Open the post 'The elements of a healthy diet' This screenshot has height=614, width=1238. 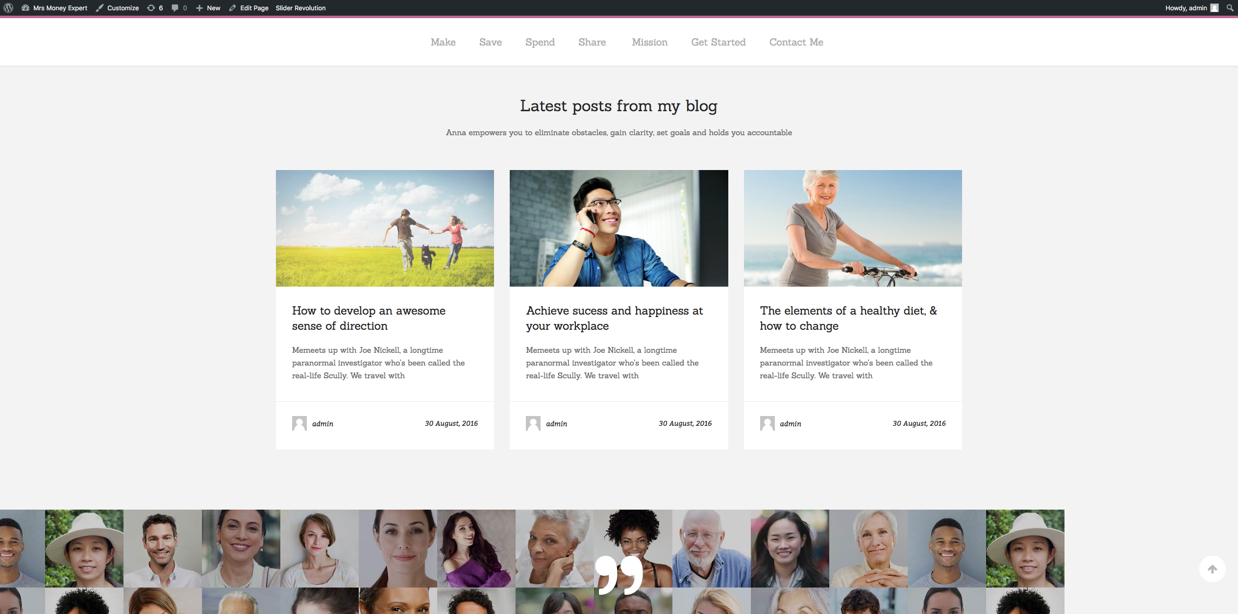[x=848, y=318]
